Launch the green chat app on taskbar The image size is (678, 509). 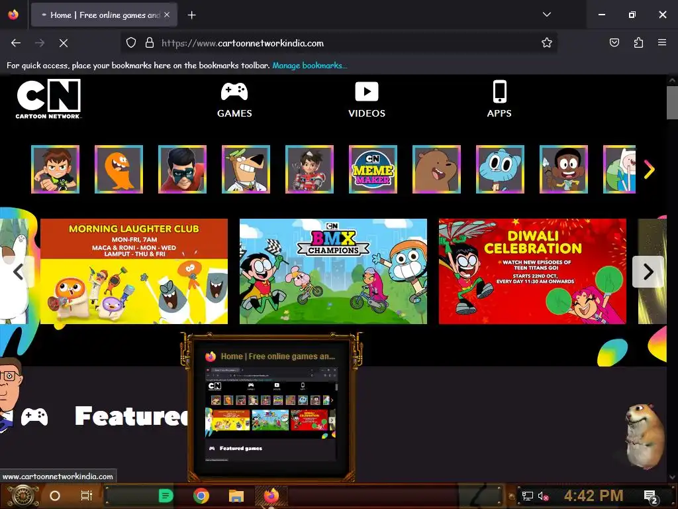click(166, 496)
